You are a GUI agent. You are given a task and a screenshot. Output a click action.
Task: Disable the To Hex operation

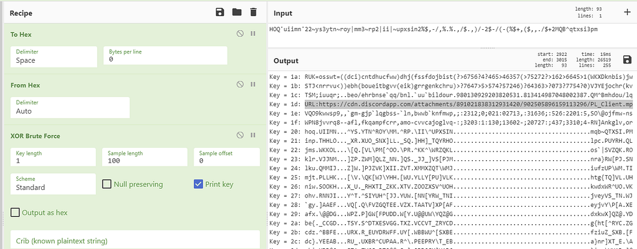(240, 34)
